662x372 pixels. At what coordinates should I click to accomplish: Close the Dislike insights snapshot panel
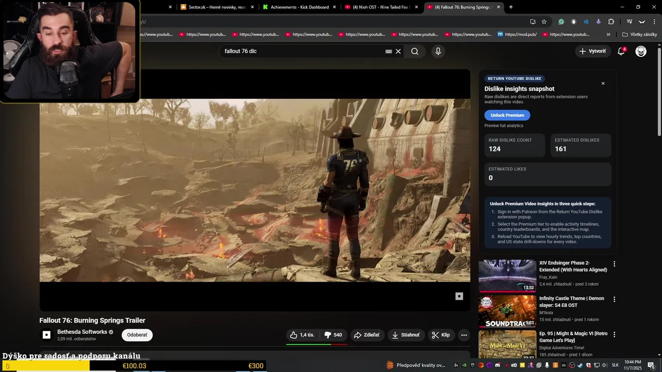[x=603, y=83]
